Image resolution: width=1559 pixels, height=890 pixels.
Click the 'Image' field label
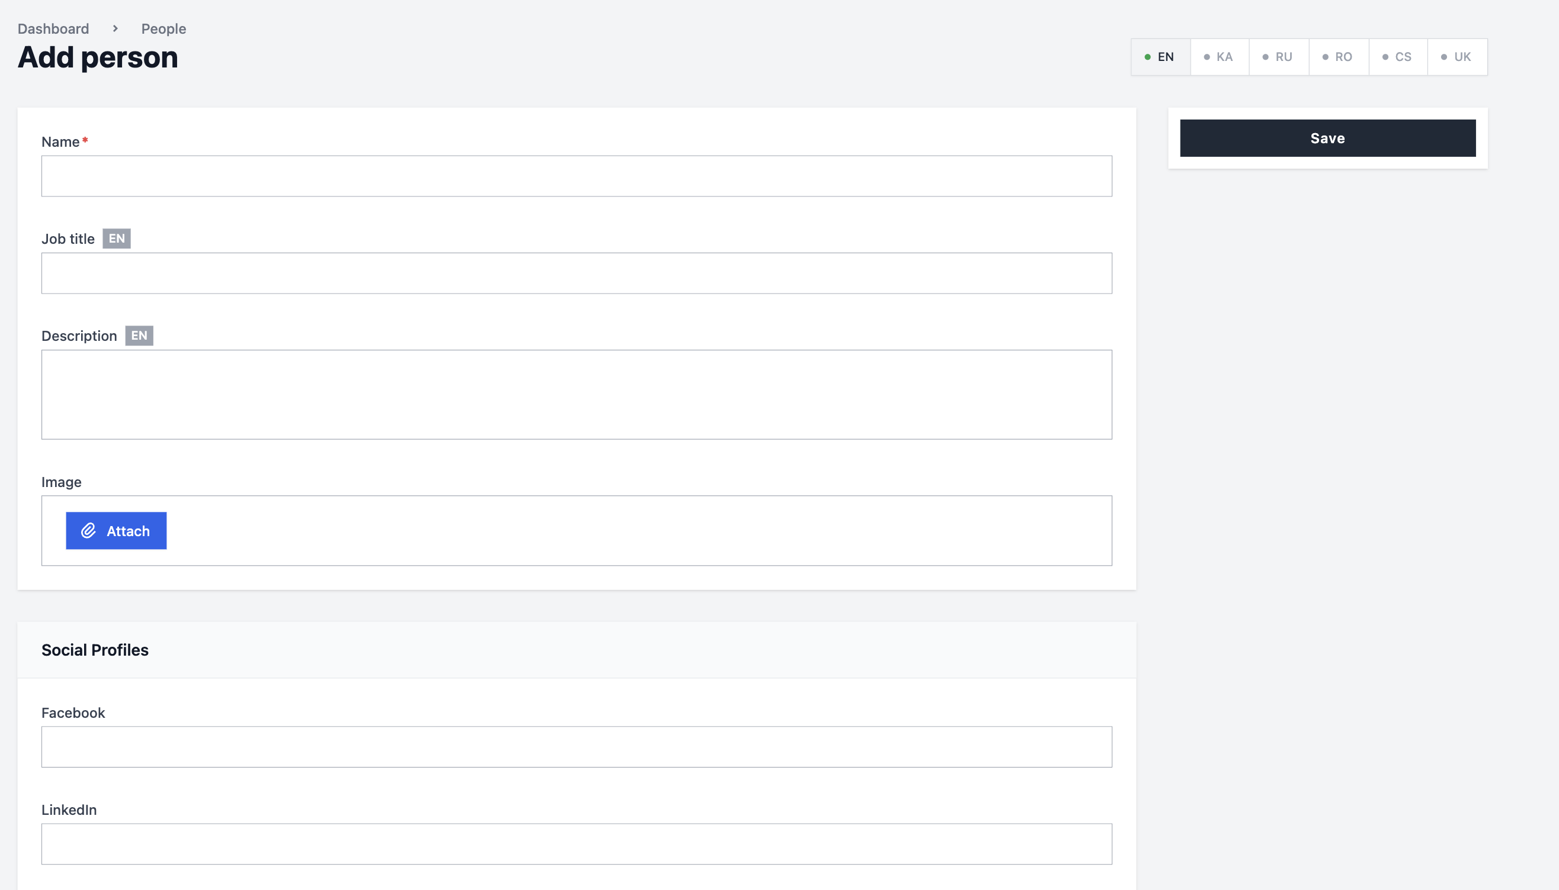point(61,482)
